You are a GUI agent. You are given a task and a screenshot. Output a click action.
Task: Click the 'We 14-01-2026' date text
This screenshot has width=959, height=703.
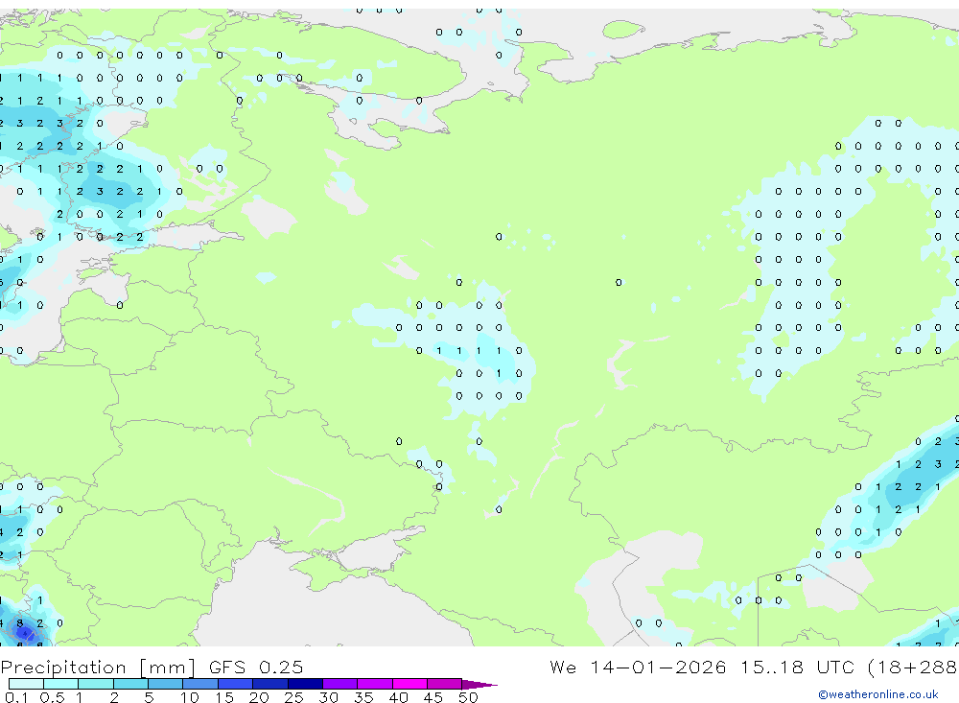coord(638,667)
